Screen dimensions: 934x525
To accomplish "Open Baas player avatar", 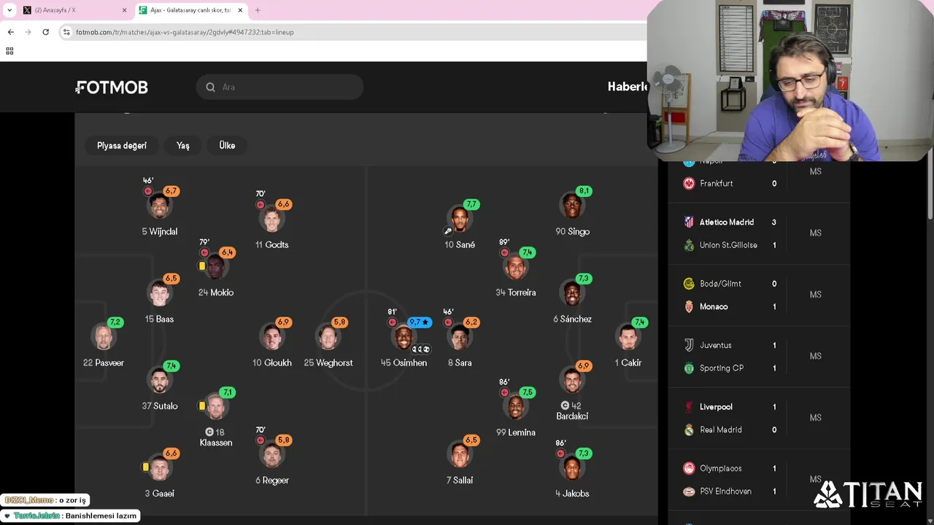I will pyautogui.click(x=159, y=294).
